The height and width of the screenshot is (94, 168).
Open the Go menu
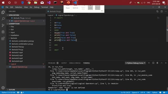click(31, 7)
